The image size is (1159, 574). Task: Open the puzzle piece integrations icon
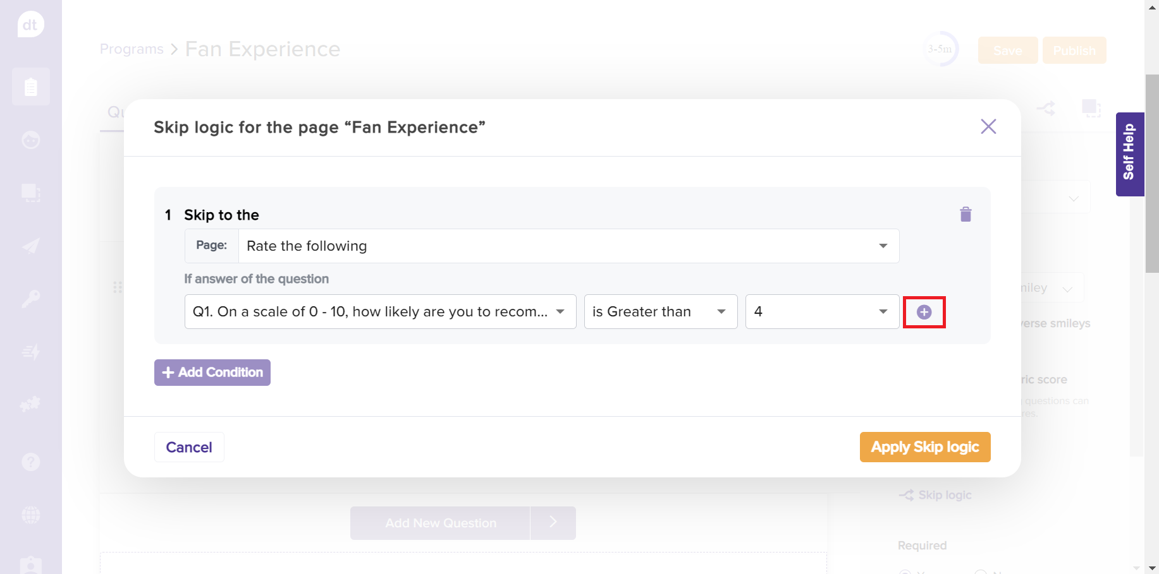tap(30, 404)
